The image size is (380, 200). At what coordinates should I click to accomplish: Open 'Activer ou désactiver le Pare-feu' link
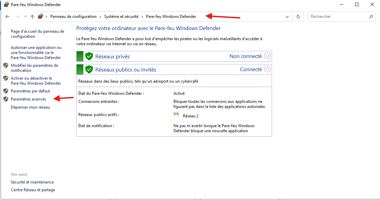tap(36, 81)
